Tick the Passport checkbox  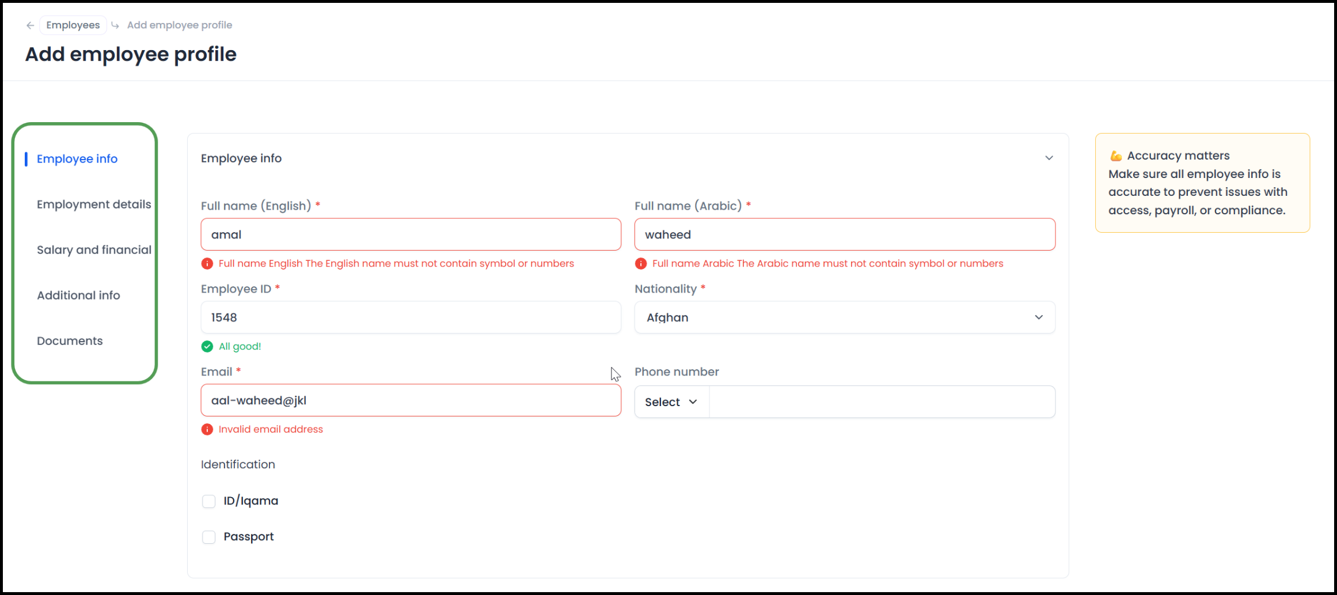coord(209,537)
